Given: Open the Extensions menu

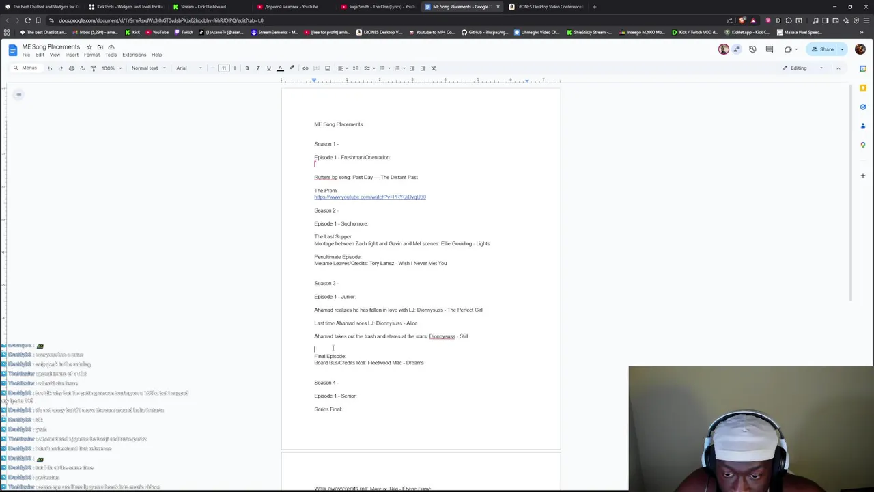Looking at the screenshot, I should click(x=134, y=55).
